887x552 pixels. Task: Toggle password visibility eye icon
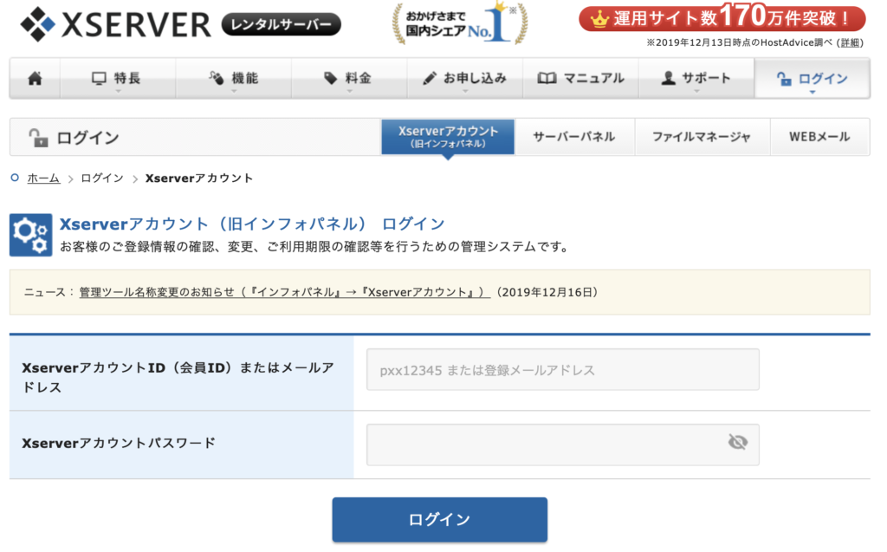tap(738, 442)
